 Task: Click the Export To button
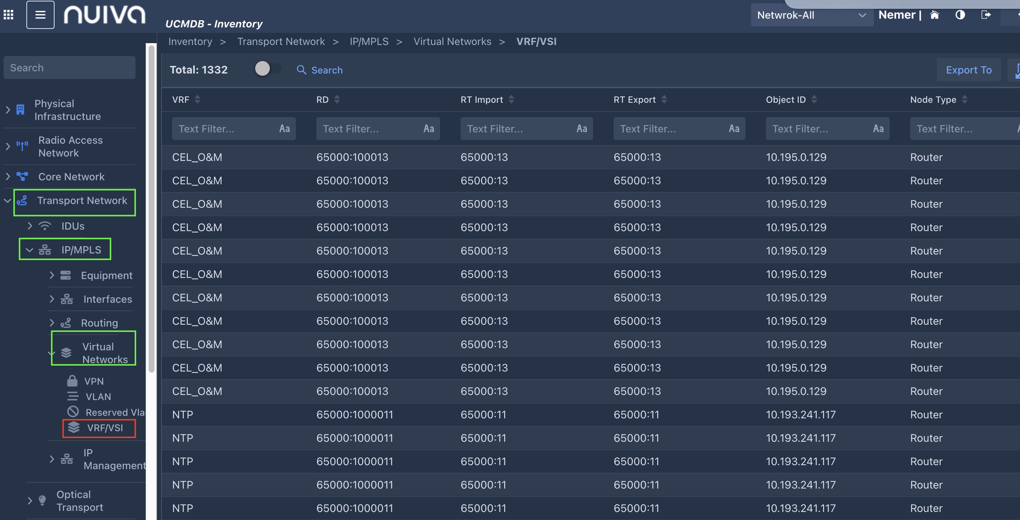968,70
